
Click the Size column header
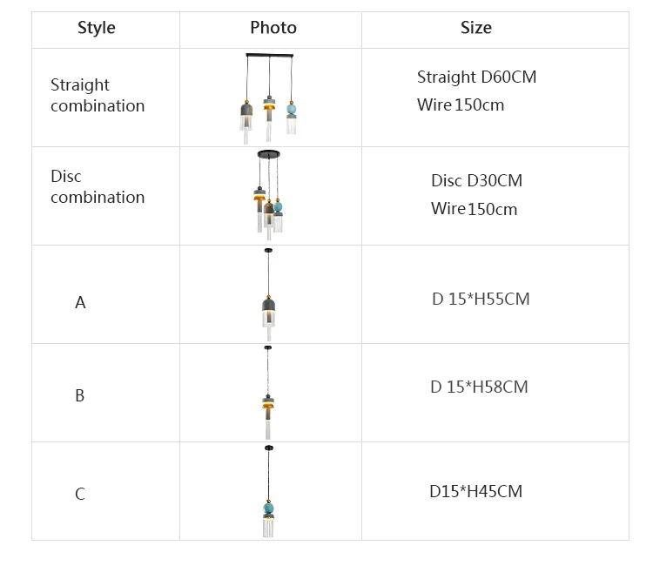[x=475, y=28]
